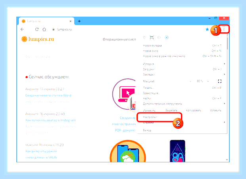This screenshot has width=246, height=179.
Task: Close the lumpics.ru tab
Action: [71, 21]
